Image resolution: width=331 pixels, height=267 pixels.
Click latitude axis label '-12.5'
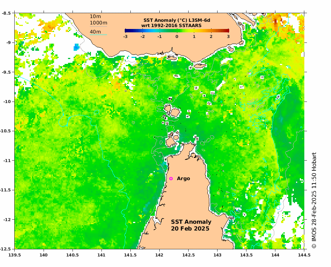(x=5, y=249)
